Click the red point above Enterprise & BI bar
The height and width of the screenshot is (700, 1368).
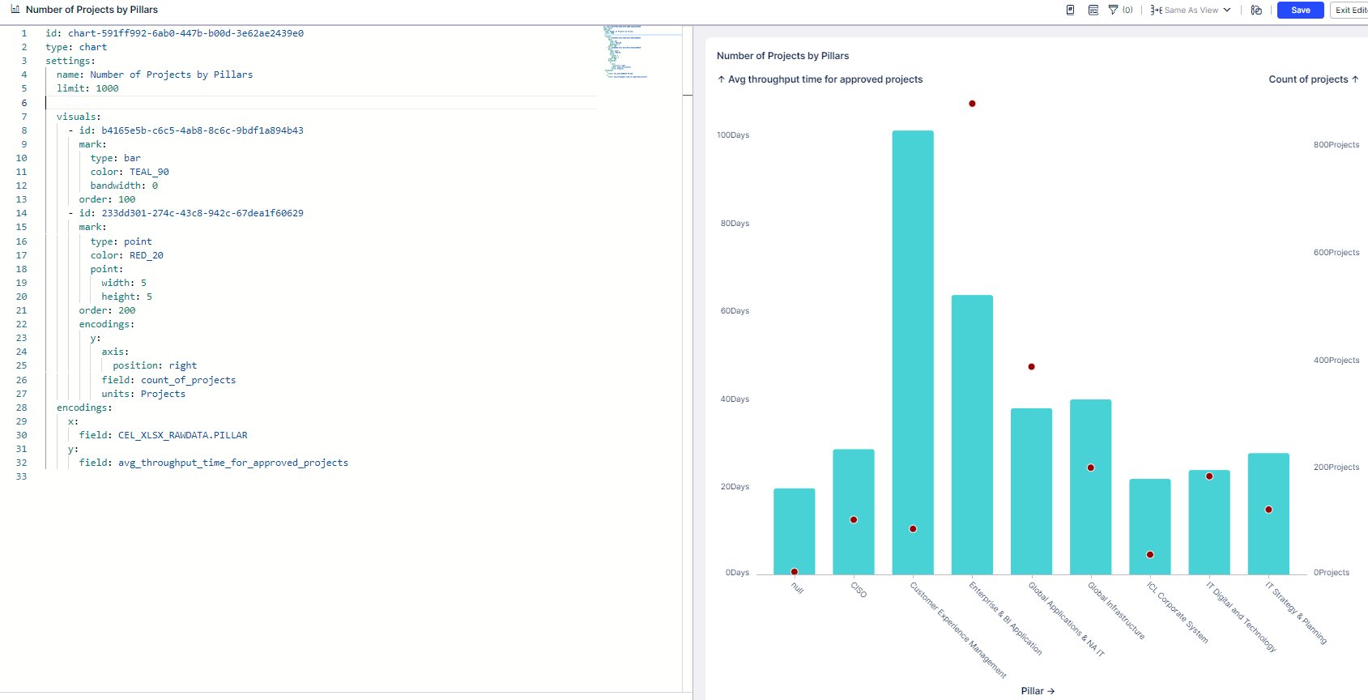972,104
